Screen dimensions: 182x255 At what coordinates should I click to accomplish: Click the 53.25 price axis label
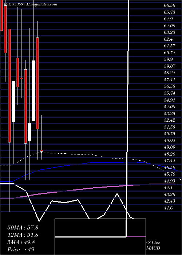[170, 114]
